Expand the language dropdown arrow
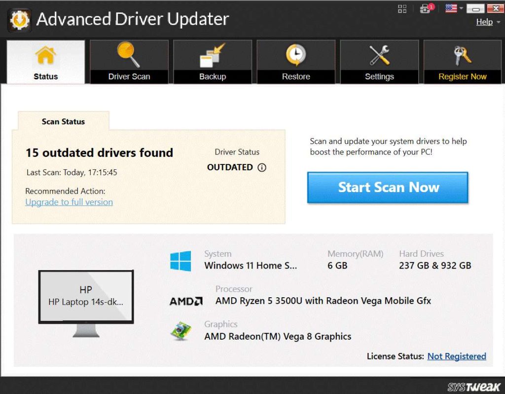Image resolution: width=505 pixels, height=394 pixels. coord(461,8)
